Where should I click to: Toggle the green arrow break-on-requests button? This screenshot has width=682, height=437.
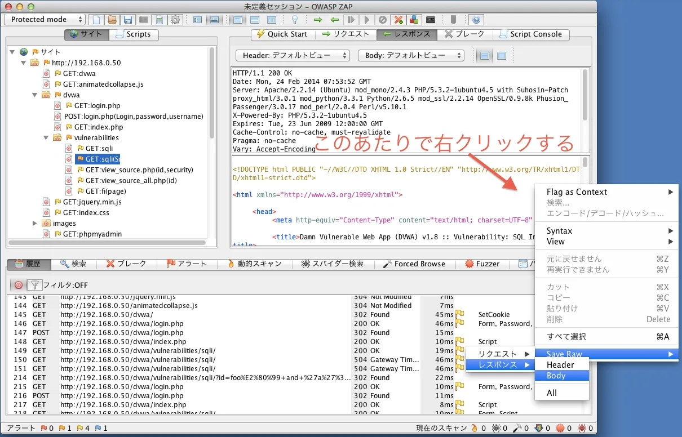(x=317, y=20)
